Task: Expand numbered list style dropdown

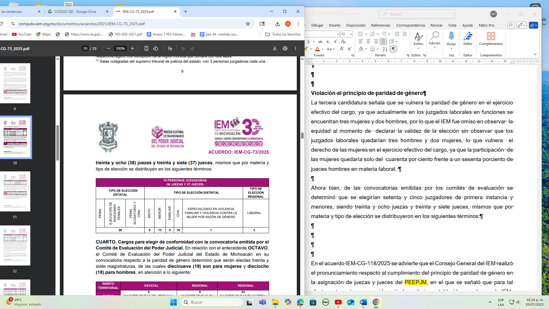Action: tap(378, 34)
